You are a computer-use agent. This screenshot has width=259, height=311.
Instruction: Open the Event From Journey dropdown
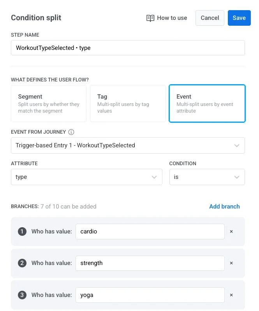click(128, 145)
